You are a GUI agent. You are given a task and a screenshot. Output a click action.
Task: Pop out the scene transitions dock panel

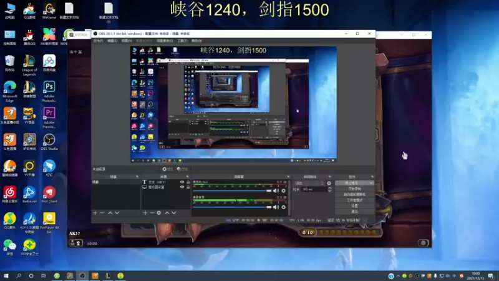pyautogui.click(x=330, y=177)
